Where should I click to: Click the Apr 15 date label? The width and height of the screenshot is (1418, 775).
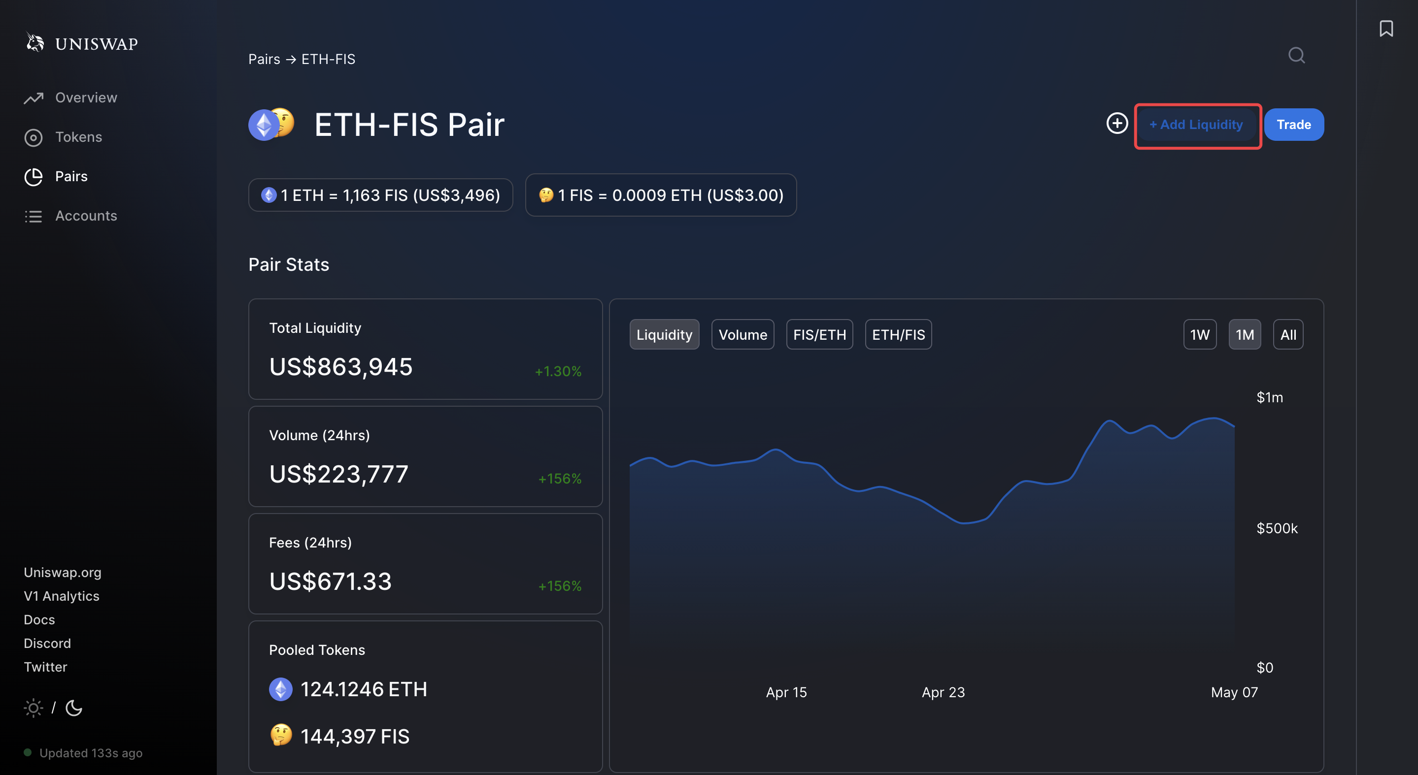click(786, 692)
